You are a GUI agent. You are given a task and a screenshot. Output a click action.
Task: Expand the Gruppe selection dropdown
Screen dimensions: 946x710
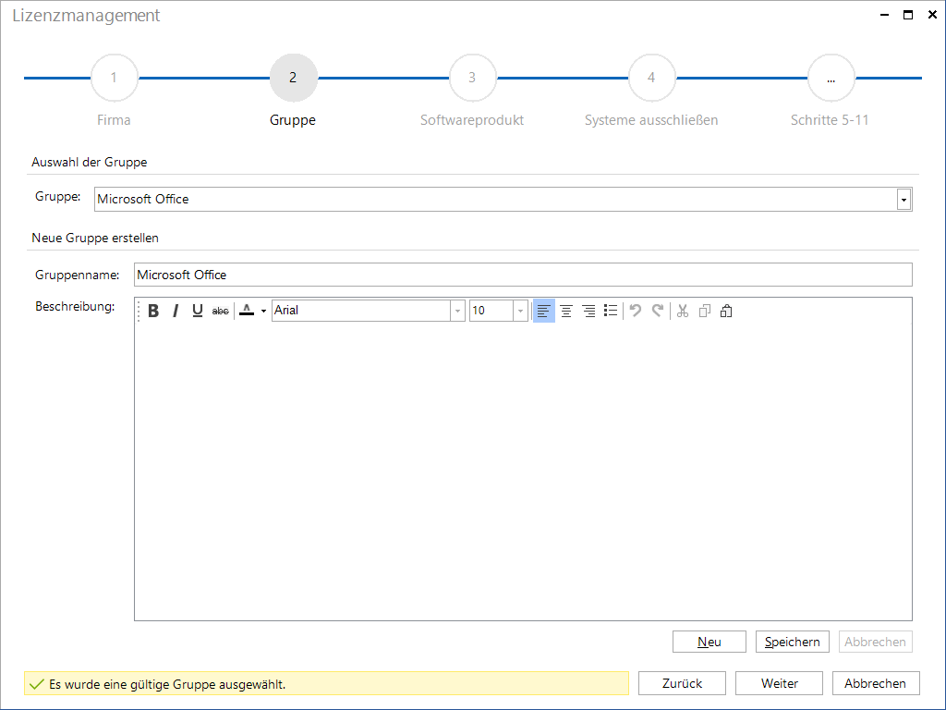[904, 200]
